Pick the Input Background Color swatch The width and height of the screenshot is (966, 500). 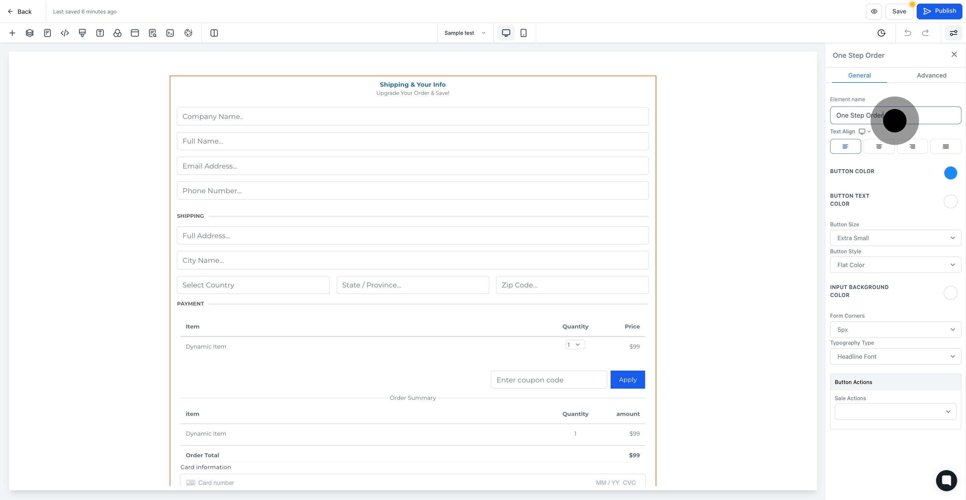(x=950, y=293)
